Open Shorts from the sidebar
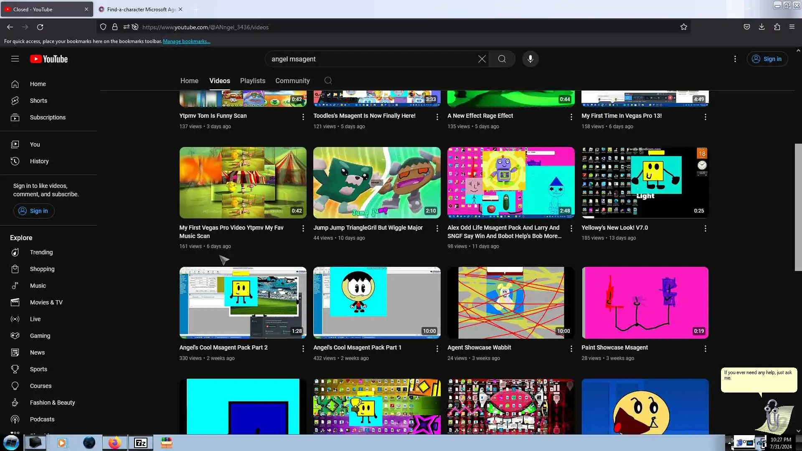Image resolution: width=802 pixels, height=451 pixels. click(38, 101)
